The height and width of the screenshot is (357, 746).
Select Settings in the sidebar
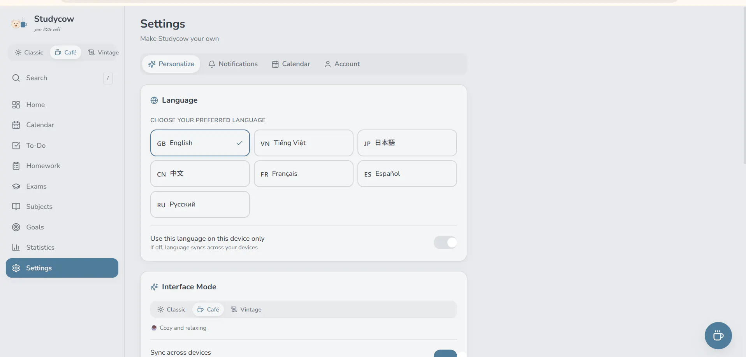pos(62,268)
